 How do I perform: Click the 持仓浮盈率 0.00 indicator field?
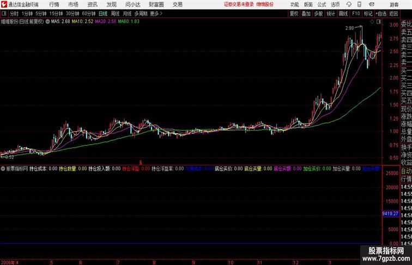click(168, 169)
